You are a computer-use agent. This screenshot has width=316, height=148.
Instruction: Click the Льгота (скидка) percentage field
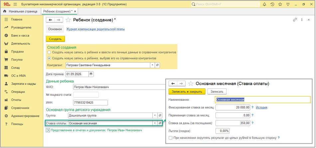(223, 131)
